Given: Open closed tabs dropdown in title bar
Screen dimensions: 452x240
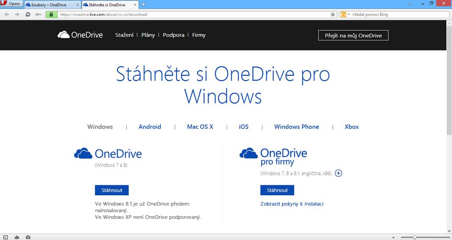Looking at the screenshot, I should pyautogui.click(x=410, y=5).
